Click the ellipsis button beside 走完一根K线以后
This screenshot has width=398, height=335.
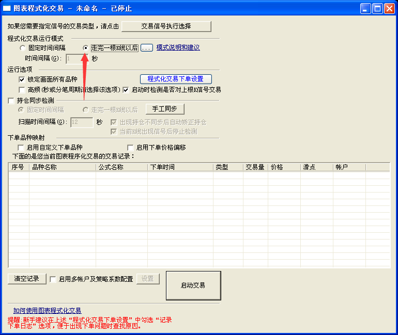147,47
